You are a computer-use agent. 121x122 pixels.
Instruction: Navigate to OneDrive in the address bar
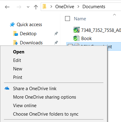pyautogui.click(x=65, y=7)
